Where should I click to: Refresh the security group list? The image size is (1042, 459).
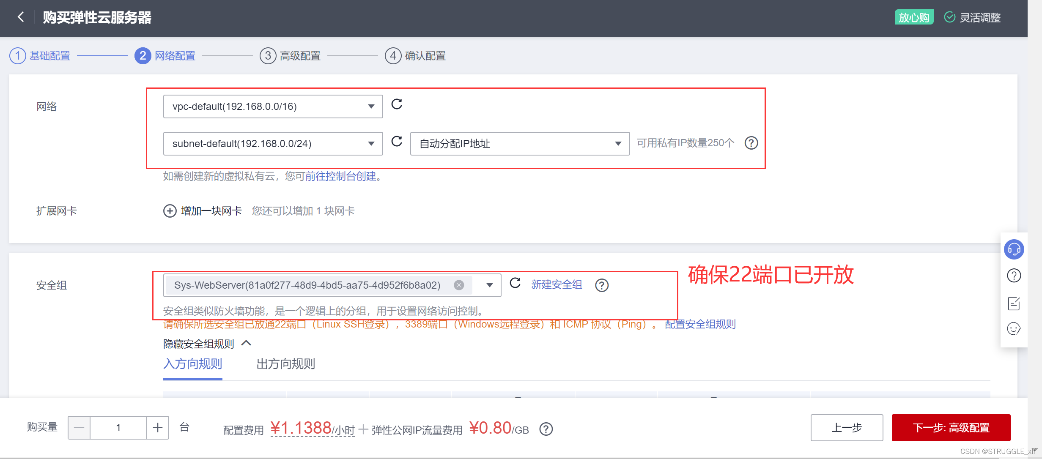pyautogui.click(x=515, y=283)
